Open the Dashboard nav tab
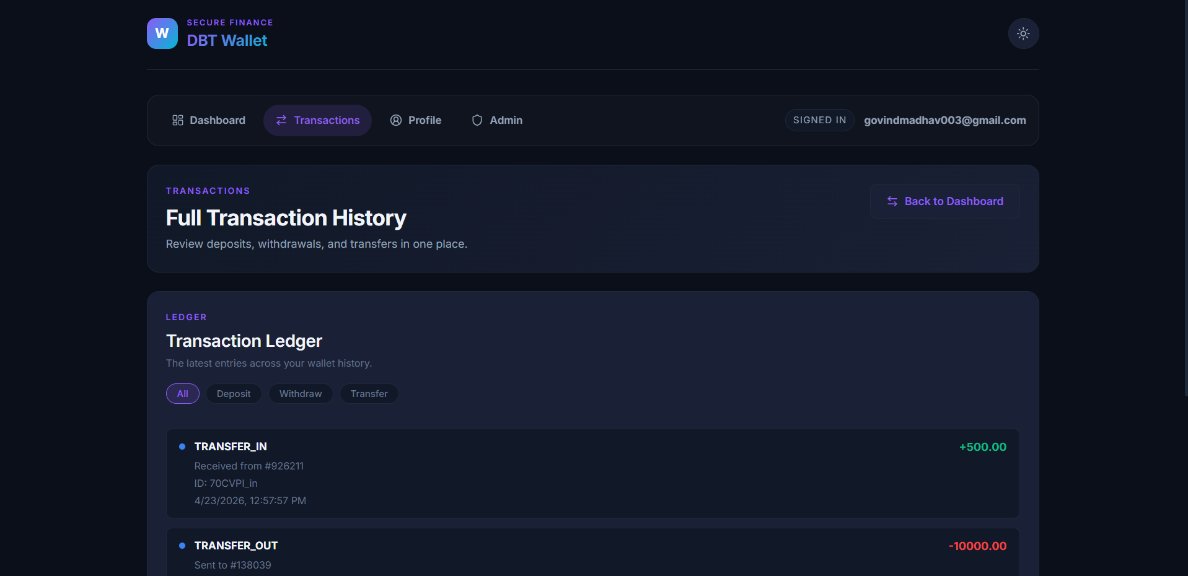 209,120
